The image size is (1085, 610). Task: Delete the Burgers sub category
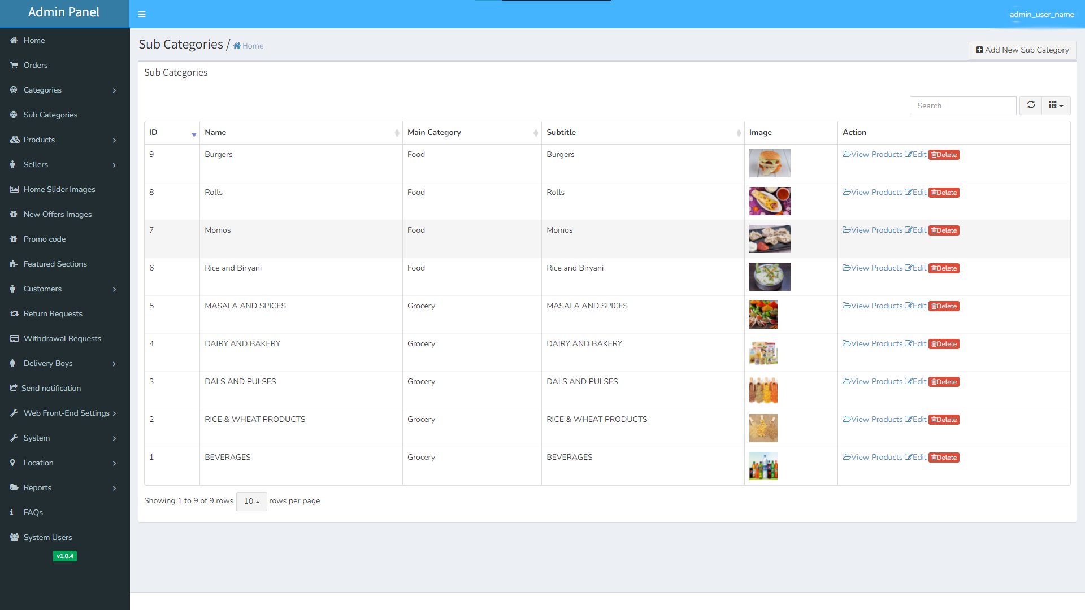pos(944,155)
